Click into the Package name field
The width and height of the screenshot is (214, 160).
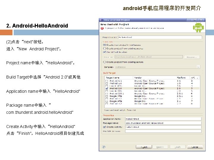(163, 123)
